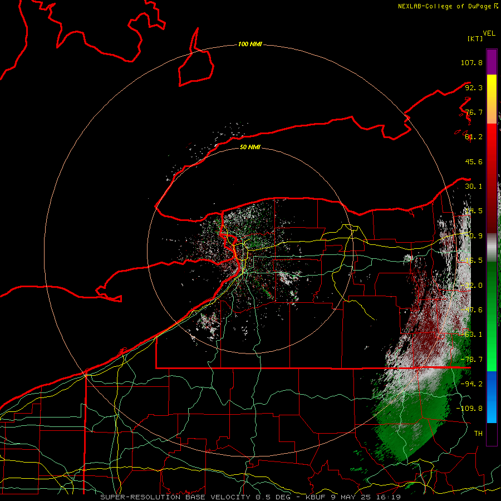Click the 61.2 velocity scale value
Viewport: 501px width, 501px height.
click(x=474, y=137)
